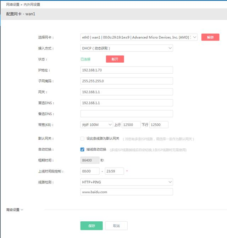
Task: Click the 网关 gateway input field
Action: [x=127, y=92]
